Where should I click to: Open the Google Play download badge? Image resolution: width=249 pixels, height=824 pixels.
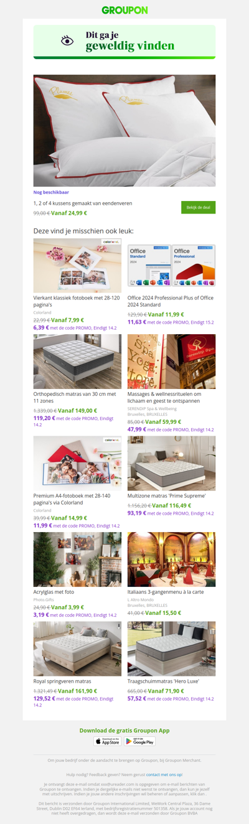point(140,741)
